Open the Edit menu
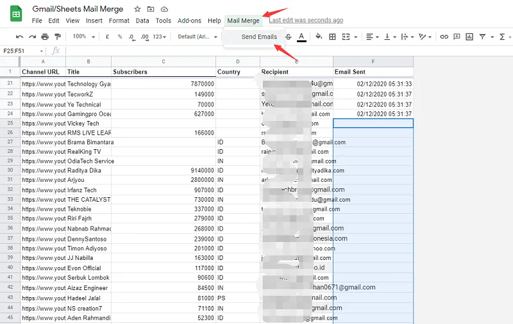The width and height of the screenshot is (513, 324). click(54, 20)
